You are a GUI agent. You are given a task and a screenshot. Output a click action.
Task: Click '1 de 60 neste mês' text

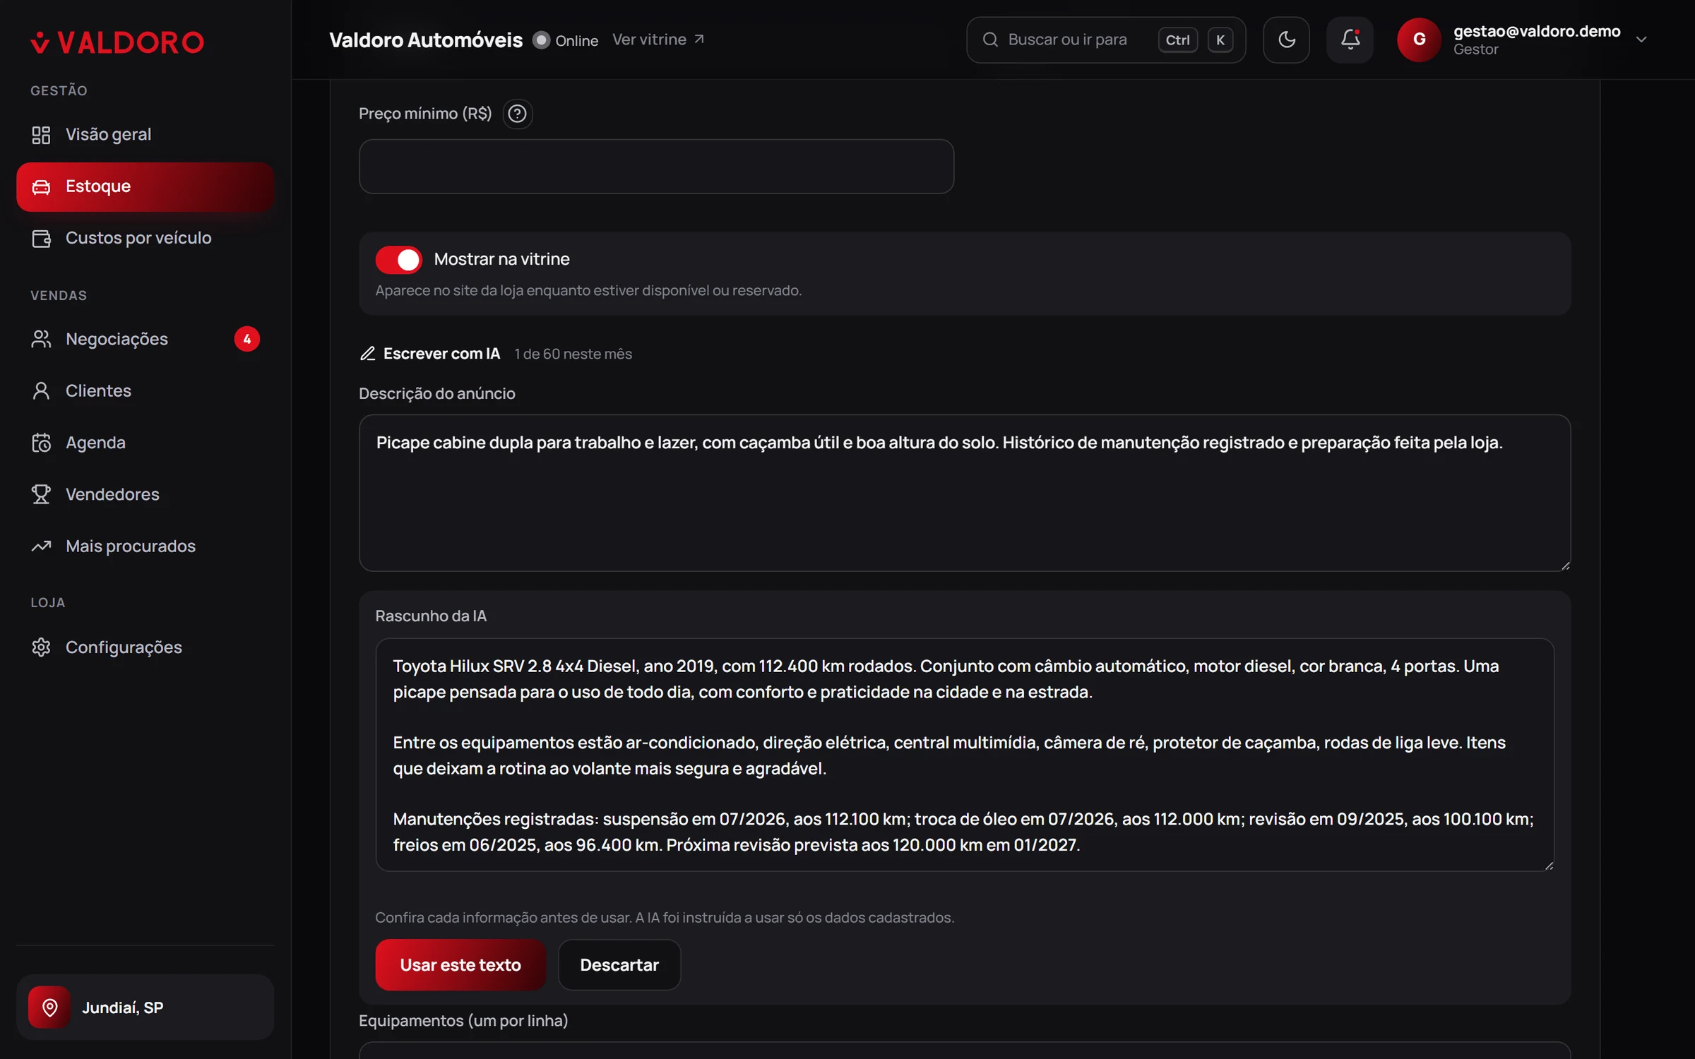tap(573, 354)
